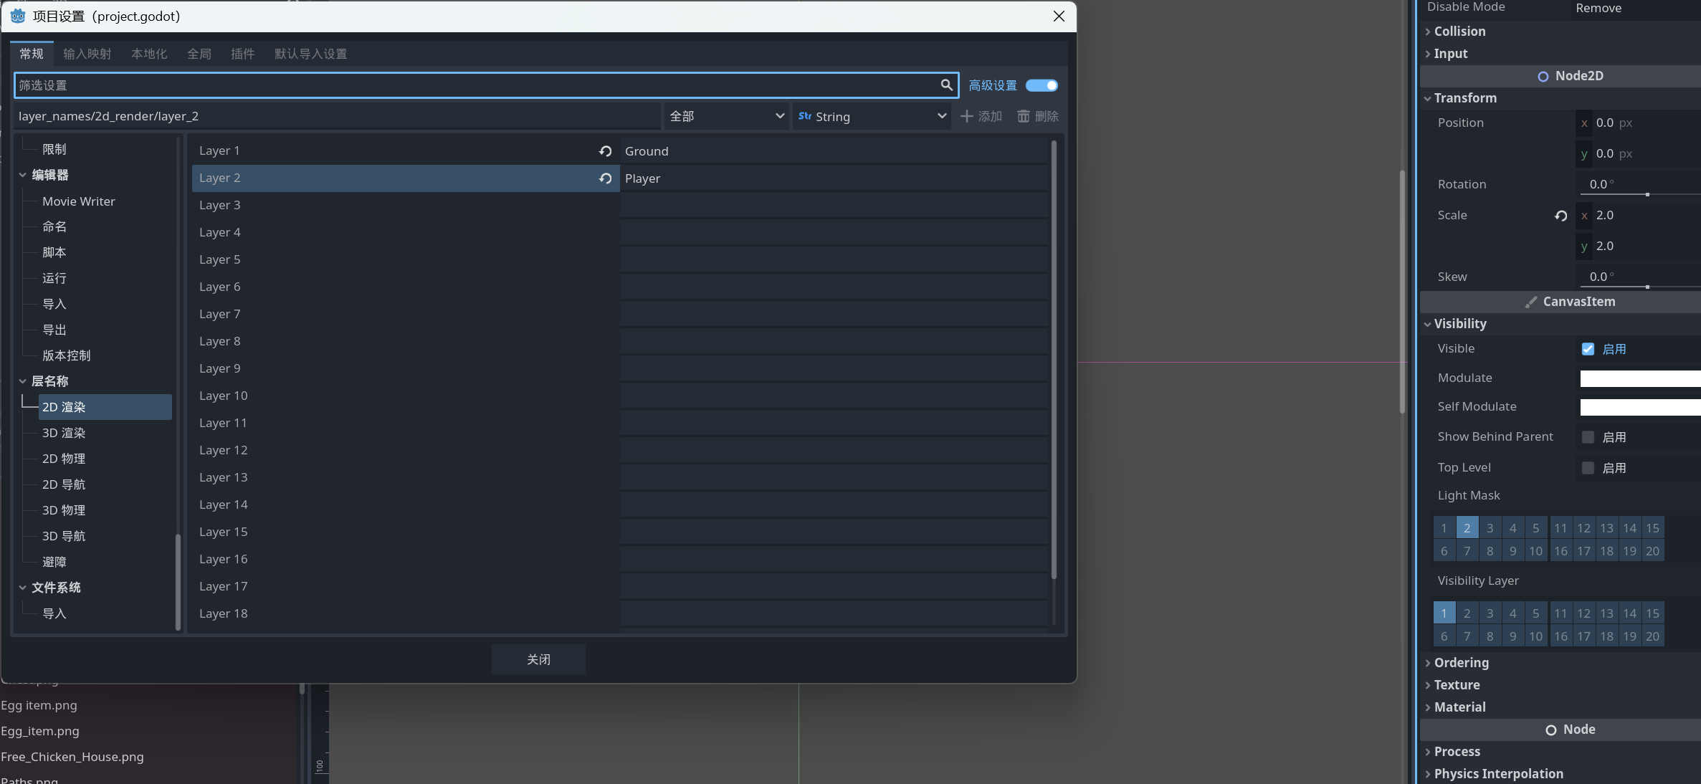Open the 默认导入设置 tab
The width and height of the screenshot is (1701, 784).
[310, 54]
